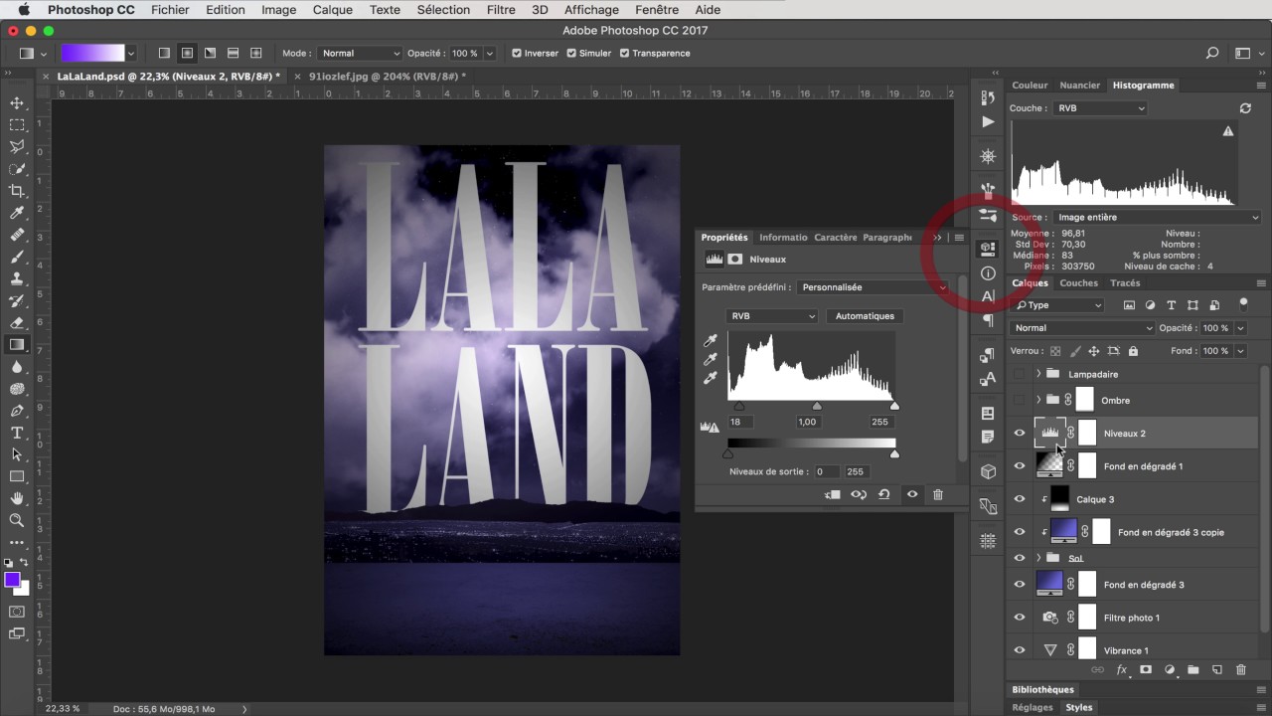Select the Lasso tool
Screen dimensions: 1272x716
(17, 147)
